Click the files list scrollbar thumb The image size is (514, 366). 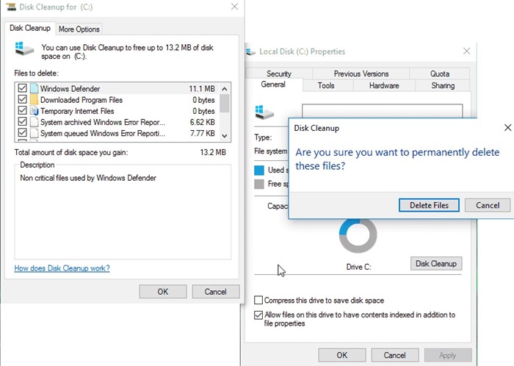pyautogui.click(x=225, y=103)
